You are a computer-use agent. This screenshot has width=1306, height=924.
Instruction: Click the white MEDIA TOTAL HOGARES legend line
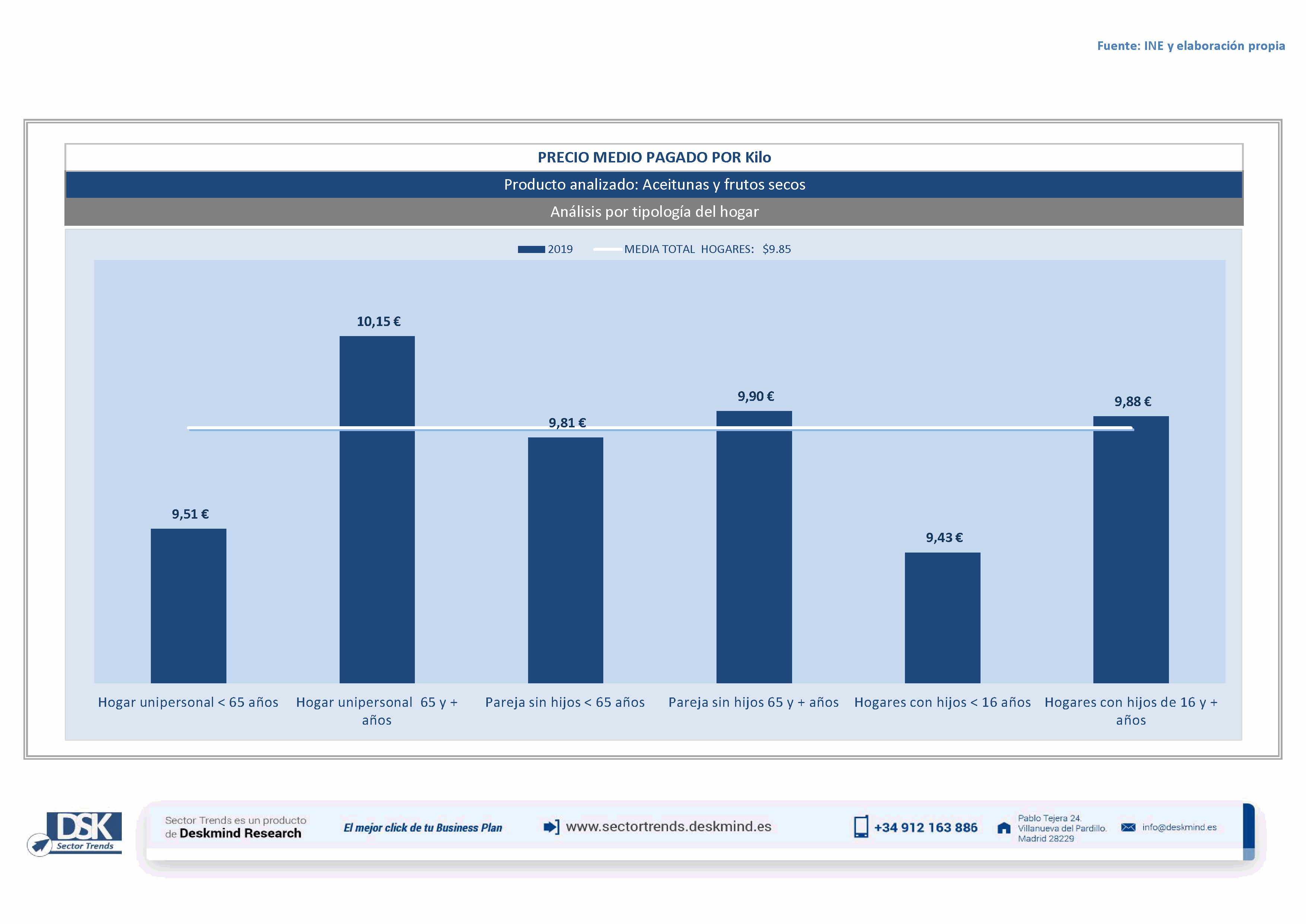point(607,249)
